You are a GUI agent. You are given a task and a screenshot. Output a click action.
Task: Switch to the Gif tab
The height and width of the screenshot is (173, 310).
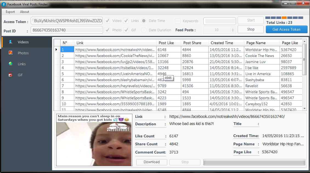click(x=27, y=75)
